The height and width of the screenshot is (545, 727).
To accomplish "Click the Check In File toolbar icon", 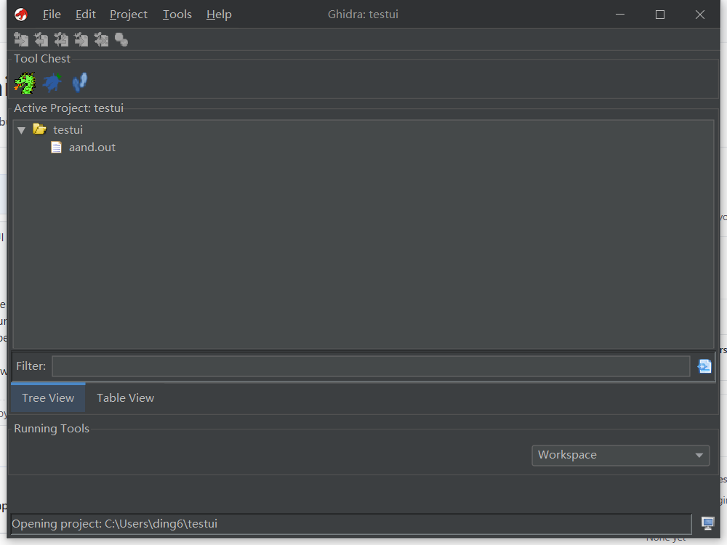I will point(81,40).
